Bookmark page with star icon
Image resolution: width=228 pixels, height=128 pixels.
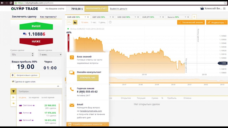click(x=225, y=3)
